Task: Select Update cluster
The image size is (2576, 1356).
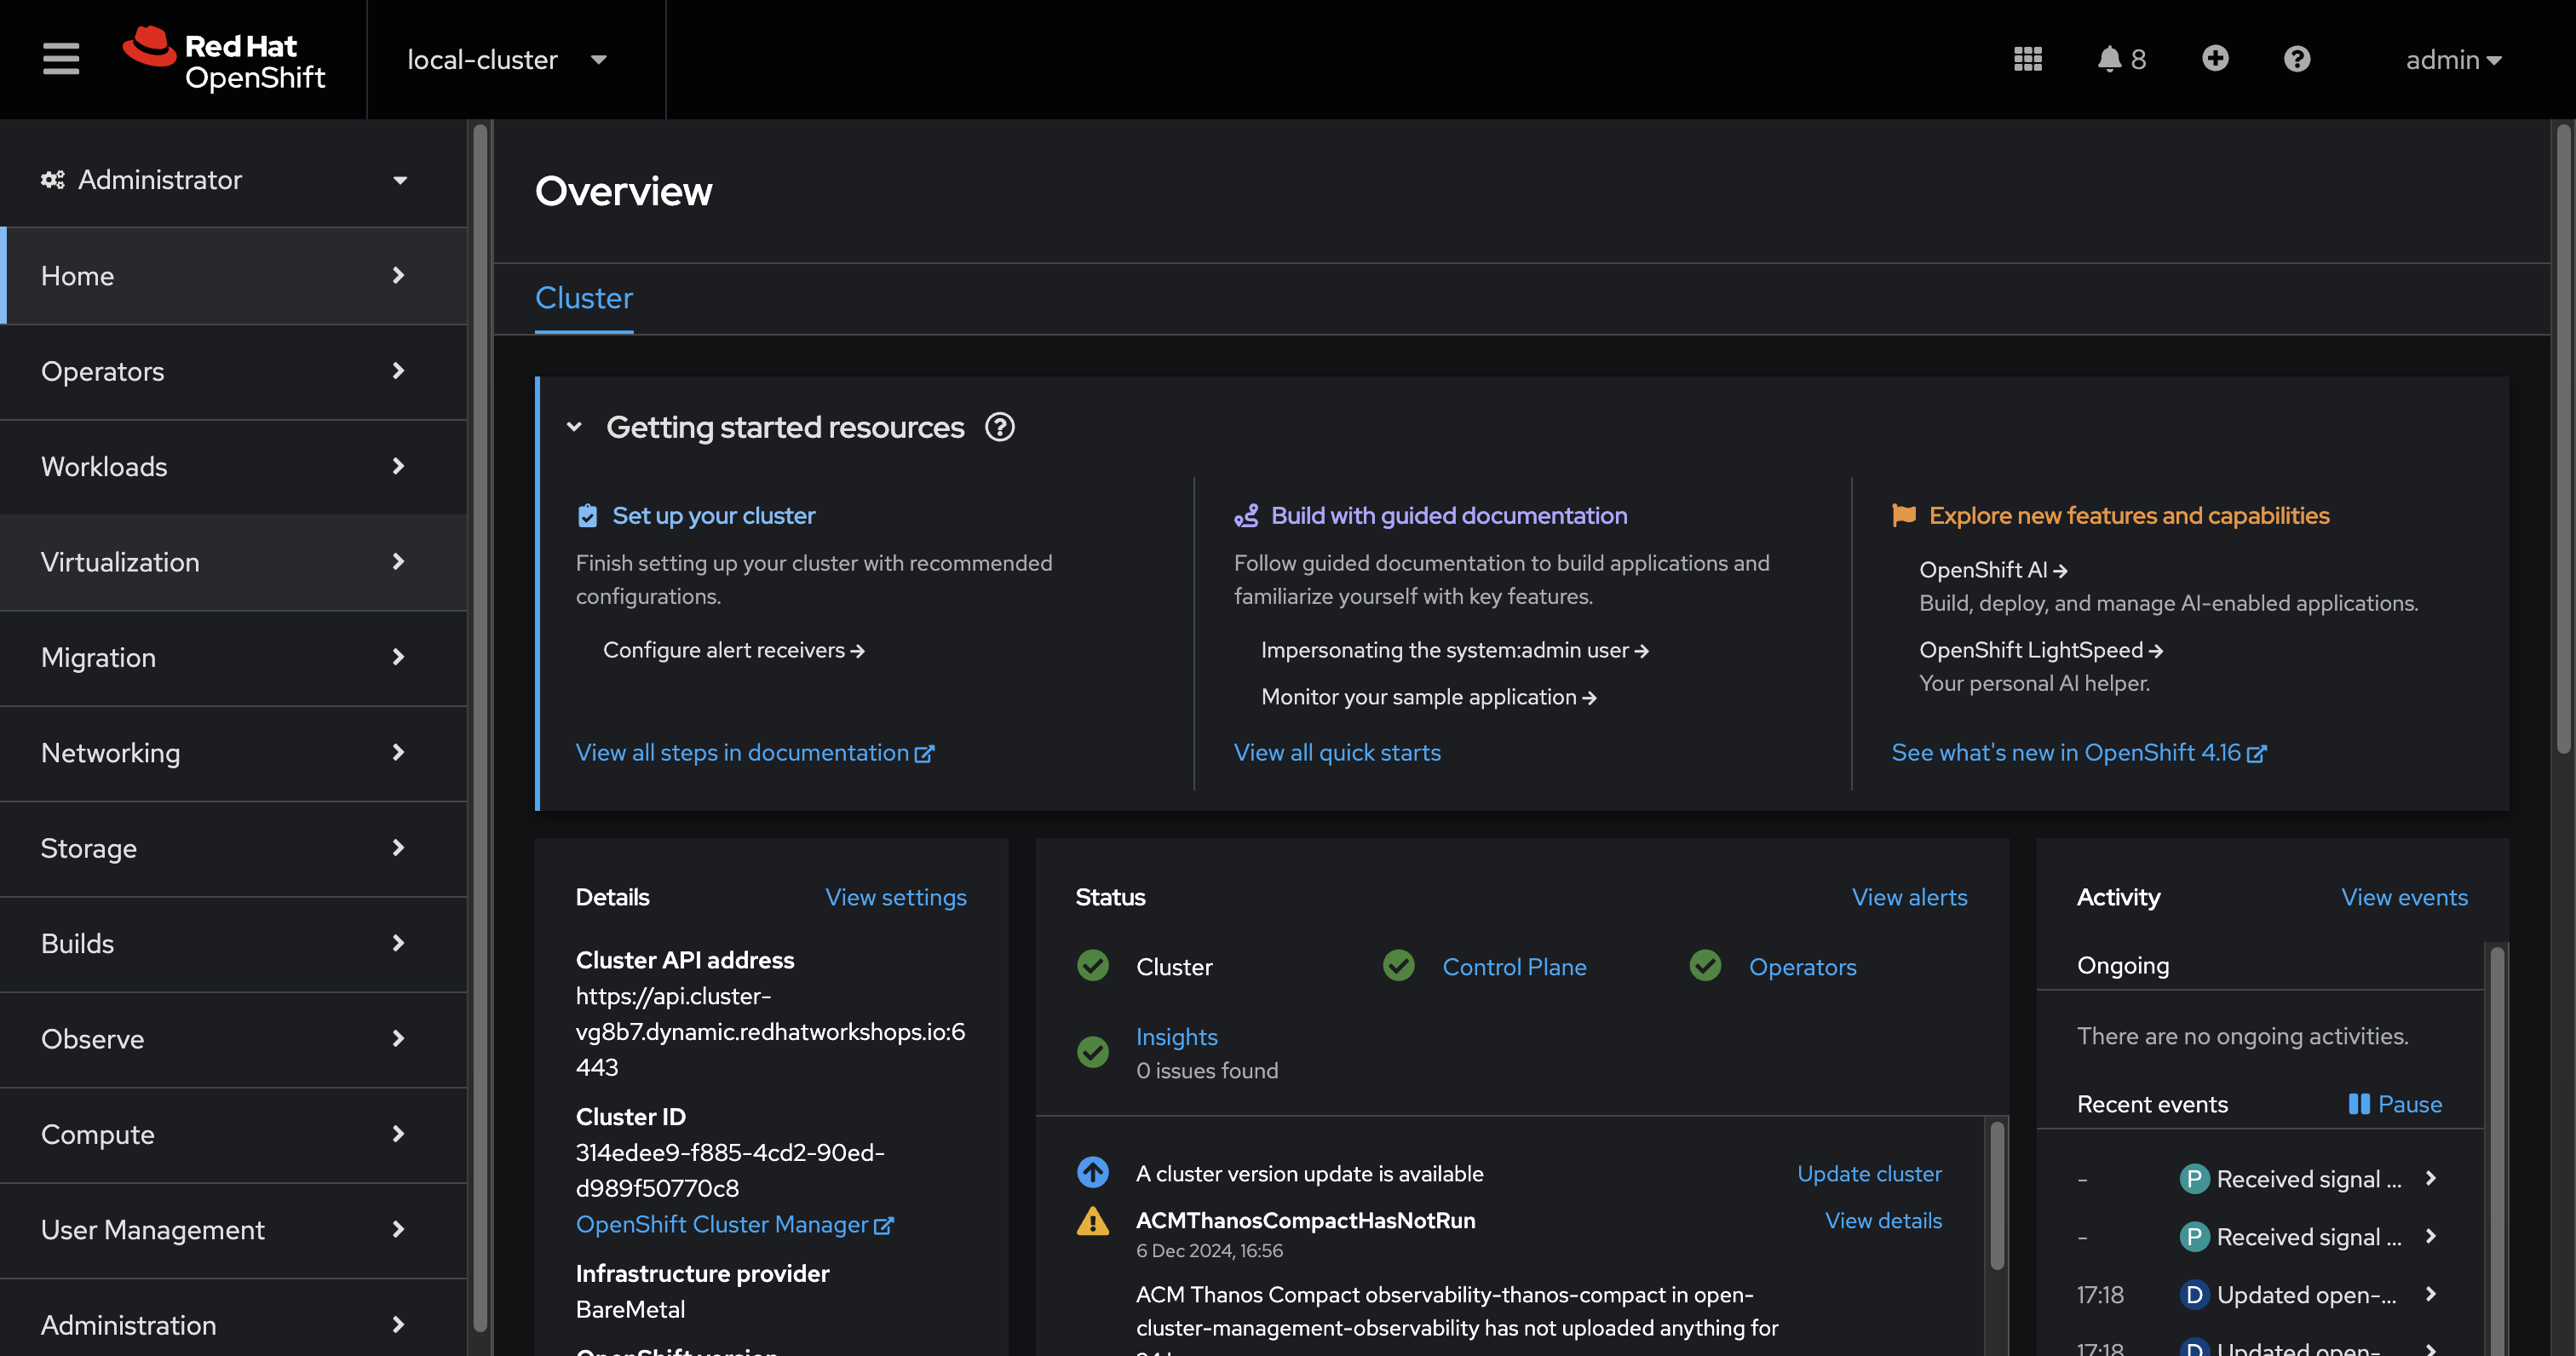Action: pos(1869,1172)
